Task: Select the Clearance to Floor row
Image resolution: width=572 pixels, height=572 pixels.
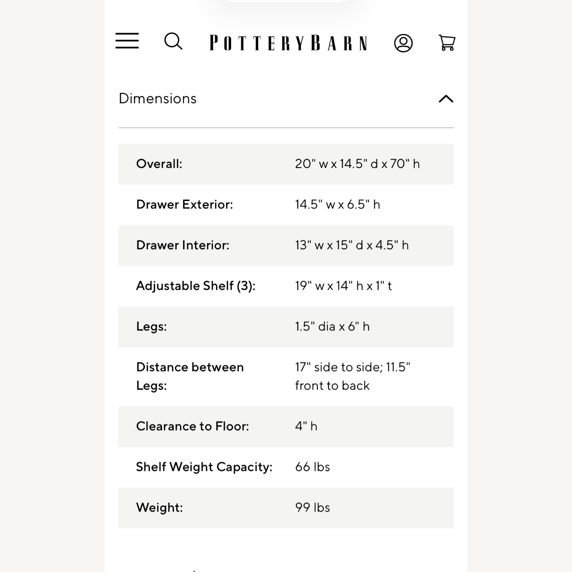Action: pyautogui.click(x=286, y=427)
